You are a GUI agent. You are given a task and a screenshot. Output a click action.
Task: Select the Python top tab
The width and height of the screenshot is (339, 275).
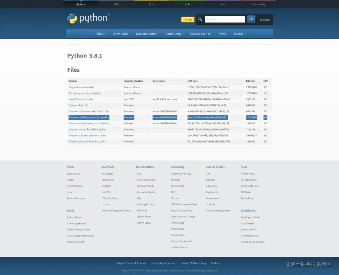(x=81, y=5)
